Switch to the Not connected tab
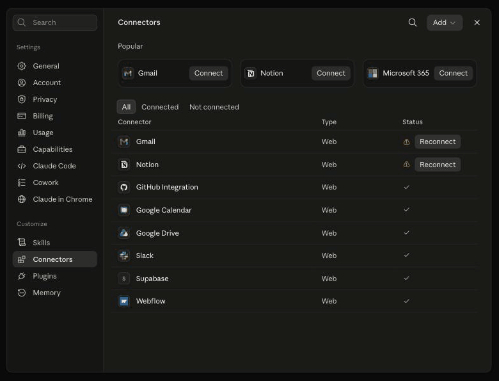The height and width of the screenshot is (381, 499). click(214, 107)
